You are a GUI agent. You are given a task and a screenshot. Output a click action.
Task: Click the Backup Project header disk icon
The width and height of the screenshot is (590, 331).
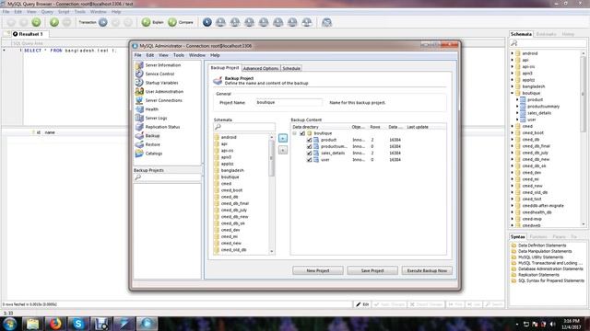[x=218, y=80]
